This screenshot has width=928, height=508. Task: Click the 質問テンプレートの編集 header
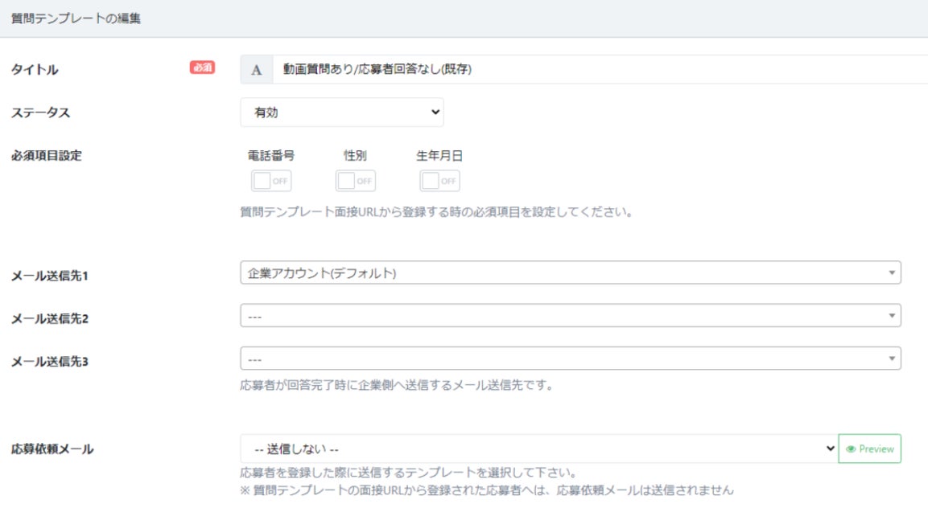click(x=76, y=18)
